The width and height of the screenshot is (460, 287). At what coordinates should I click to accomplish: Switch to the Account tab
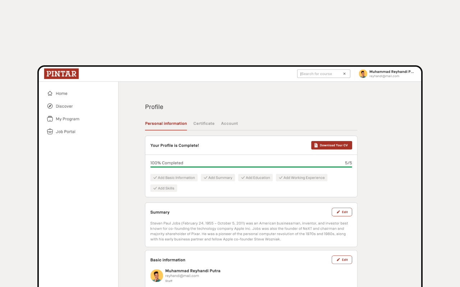[x=229, y=123]
